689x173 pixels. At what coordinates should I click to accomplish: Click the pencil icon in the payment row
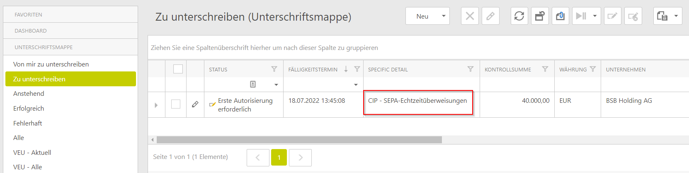(x=195, y=104)
